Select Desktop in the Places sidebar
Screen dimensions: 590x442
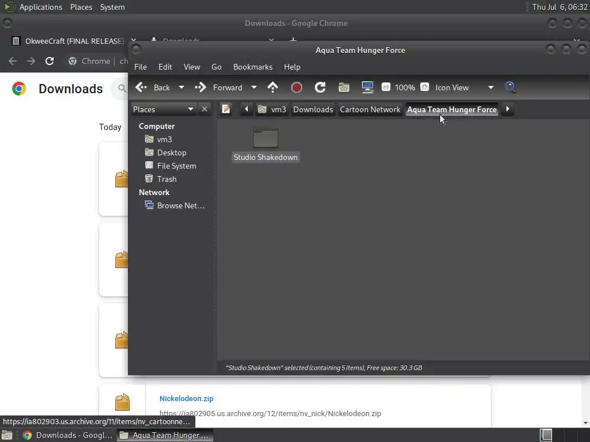point(172,153)
